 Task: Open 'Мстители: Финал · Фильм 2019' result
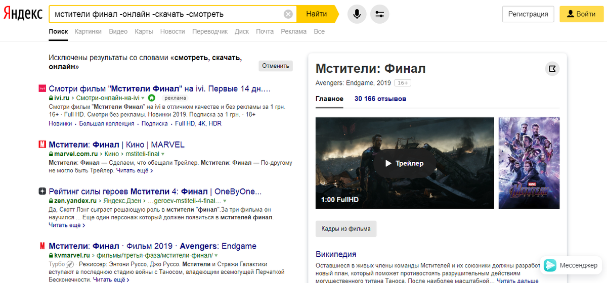coord(153,247)
